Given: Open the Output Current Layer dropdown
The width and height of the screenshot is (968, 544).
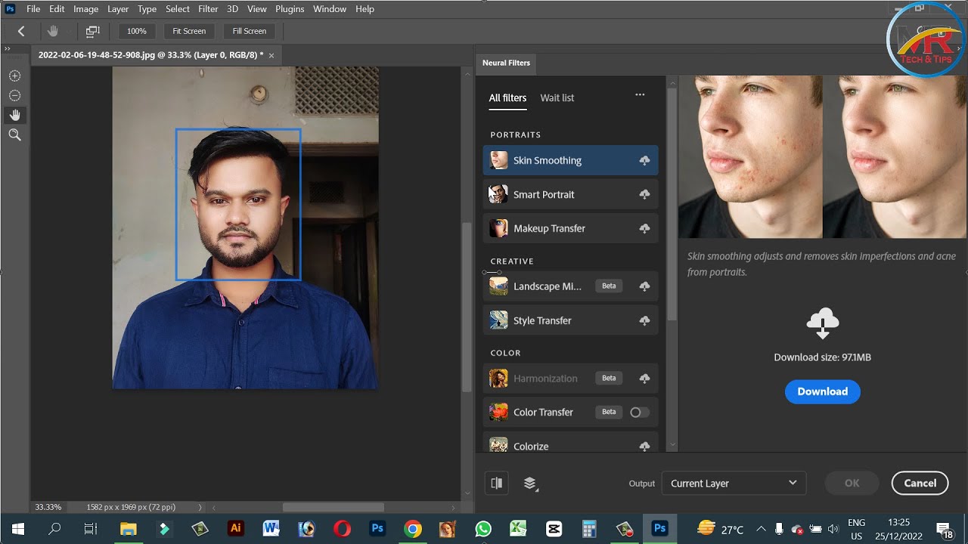Looking at the screenshot, I should coord(734,483).
